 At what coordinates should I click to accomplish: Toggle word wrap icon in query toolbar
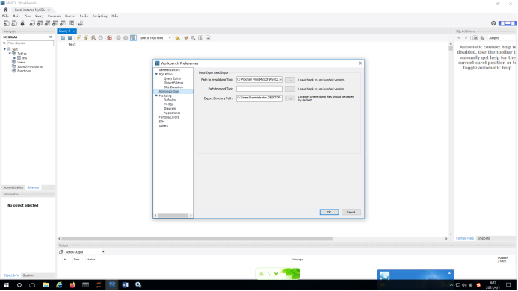coord(208,38)
